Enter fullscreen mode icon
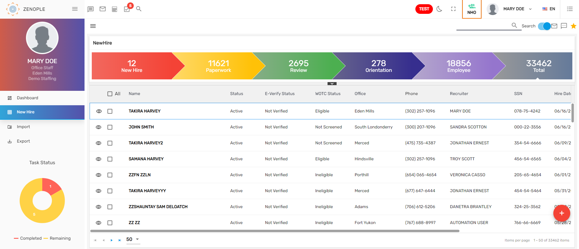 [453, 9]
